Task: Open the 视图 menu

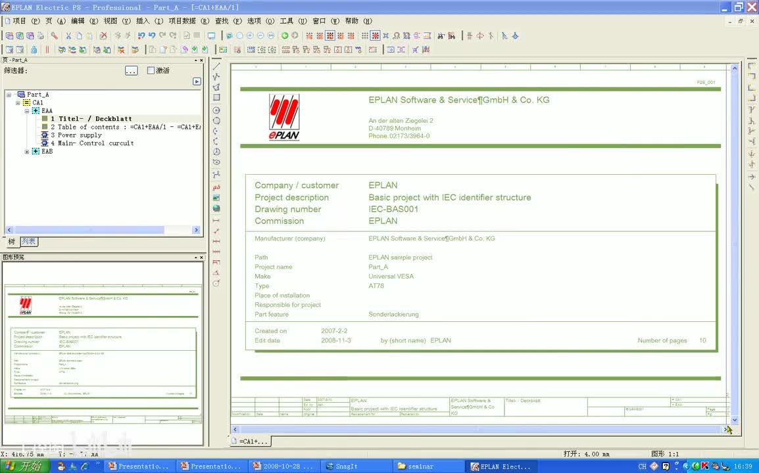Action: (117, 21)
